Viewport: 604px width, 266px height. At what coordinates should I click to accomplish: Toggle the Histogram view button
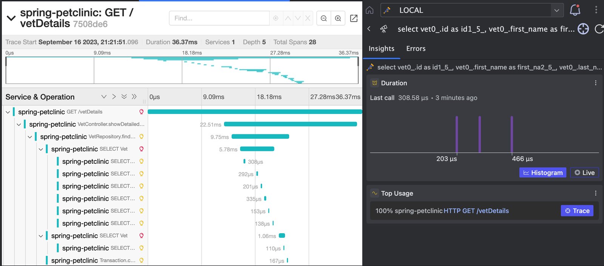(543, 172)
